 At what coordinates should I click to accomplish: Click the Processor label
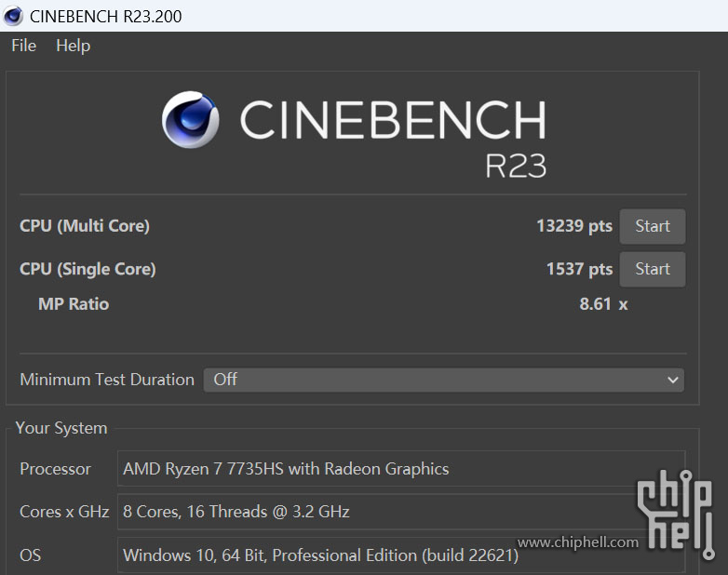point(55,469)
